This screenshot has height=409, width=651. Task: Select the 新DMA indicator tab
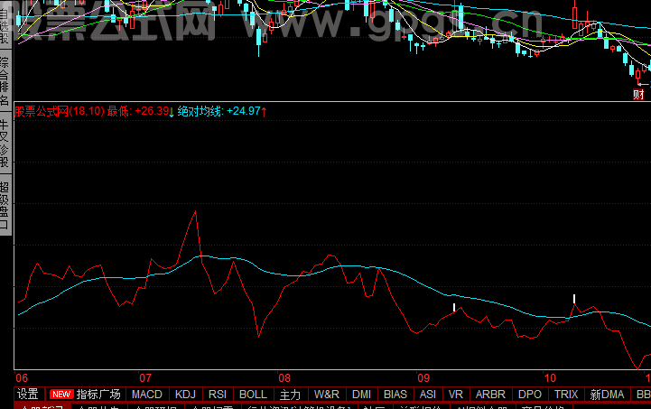click(x=607, y=394)
